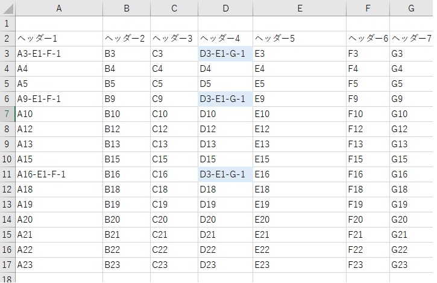The height and width of the screenshot is (283, 437).
Task: Click the cell showing text B9
Action: pyautogui.click(x=126, y=99)
